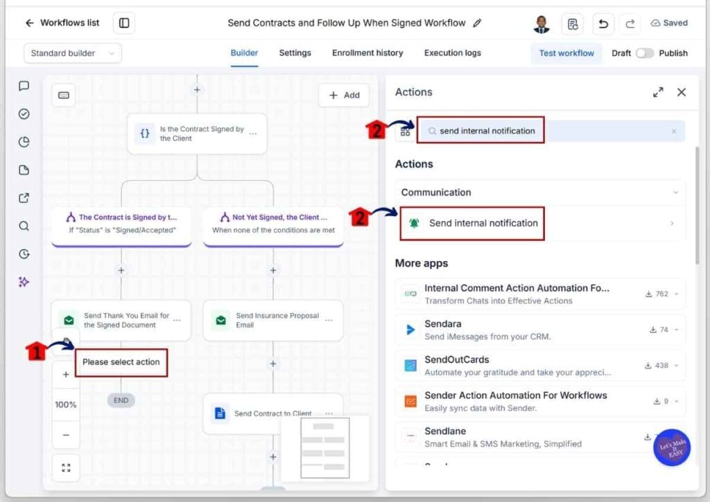Open options menu of contract signed condition node
This screenshot has height=502, width=710.
[253, 134]
